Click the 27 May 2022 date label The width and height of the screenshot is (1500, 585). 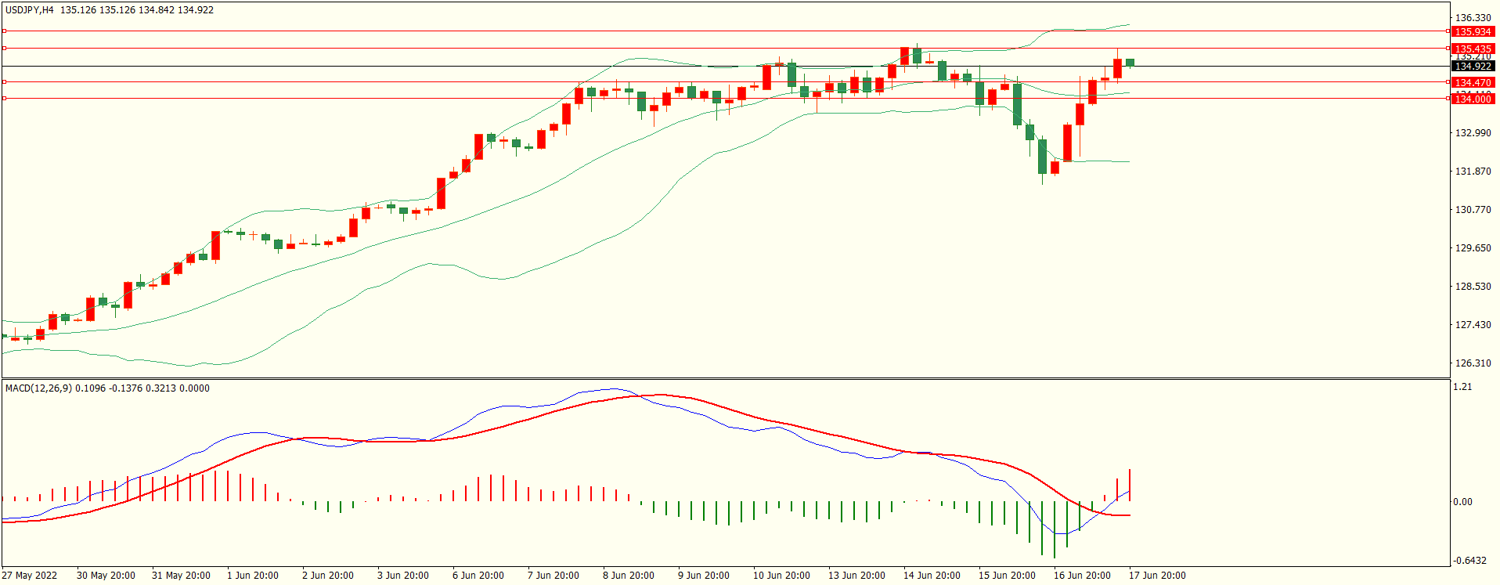coord(30,576)
